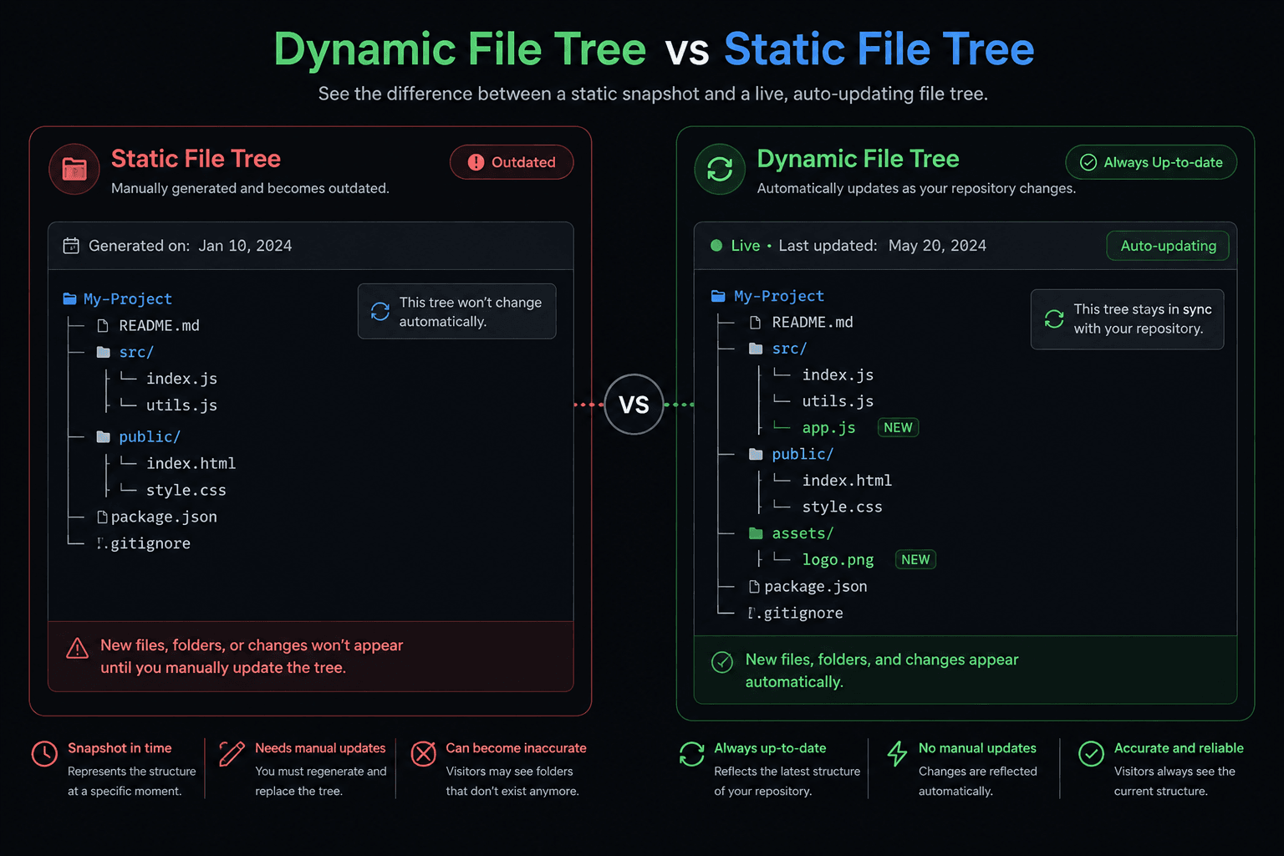
Task: Click the 'Snapshot in time' heading
Action: pos(120,748)
